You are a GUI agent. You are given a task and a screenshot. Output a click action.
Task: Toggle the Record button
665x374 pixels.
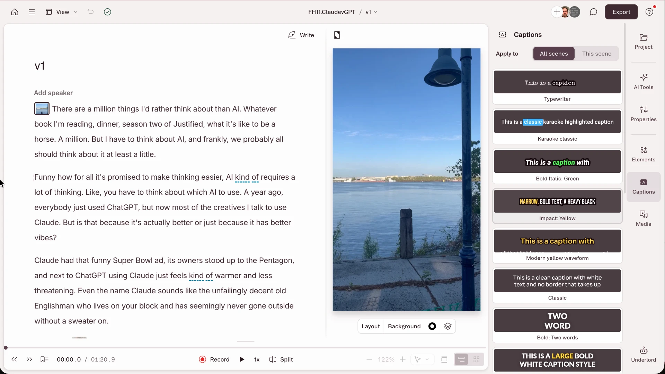[214, 359]
